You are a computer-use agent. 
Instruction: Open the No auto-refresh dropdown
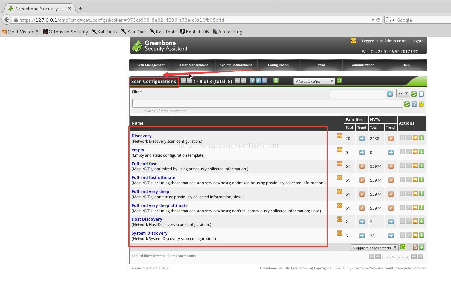(314, 81)
